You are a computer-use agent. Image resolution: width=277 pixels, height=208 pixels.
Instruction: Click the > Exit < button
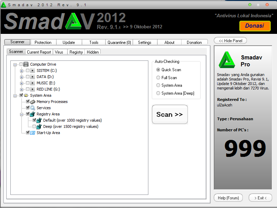(260, 198)
